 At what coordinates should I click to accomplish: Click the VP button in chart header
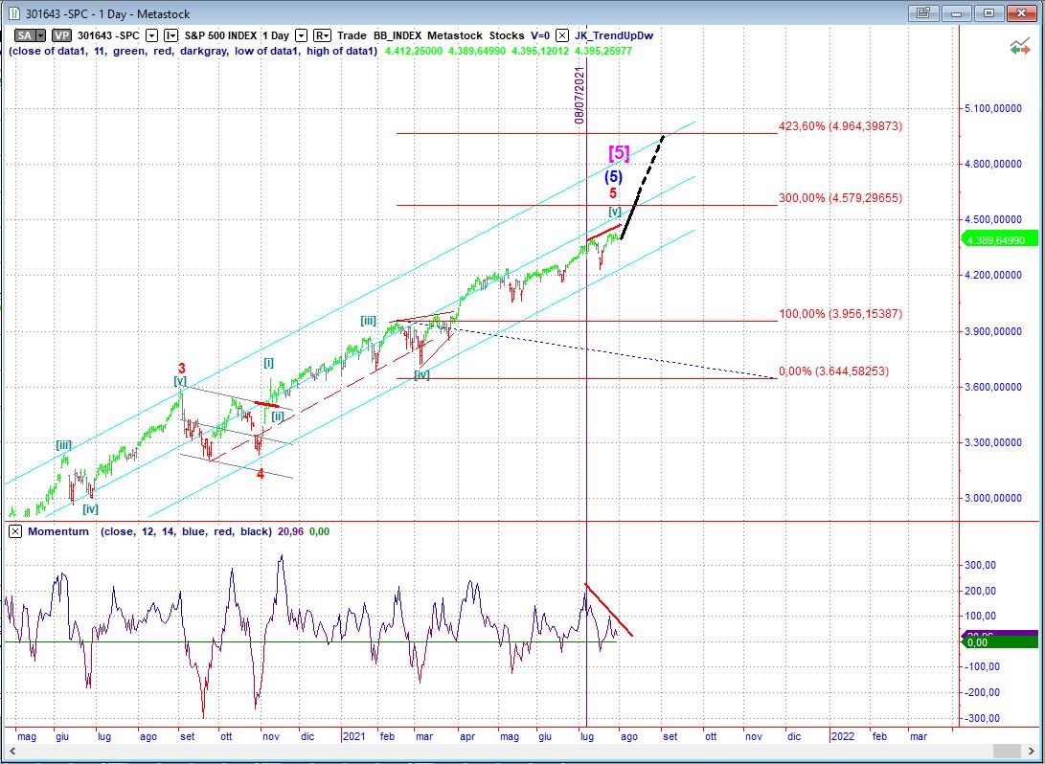(62, 36)
